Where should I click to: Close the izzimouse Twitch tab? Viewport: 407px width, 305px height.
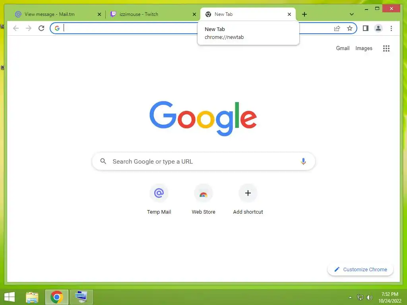point(194,14)
